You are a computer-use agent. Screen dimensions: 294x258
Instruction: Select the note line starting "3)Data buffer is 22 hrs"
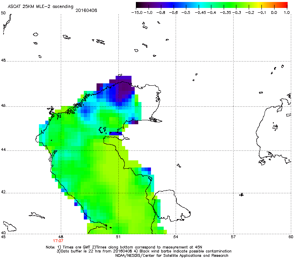pyautogui.click(x=144, y=251)
